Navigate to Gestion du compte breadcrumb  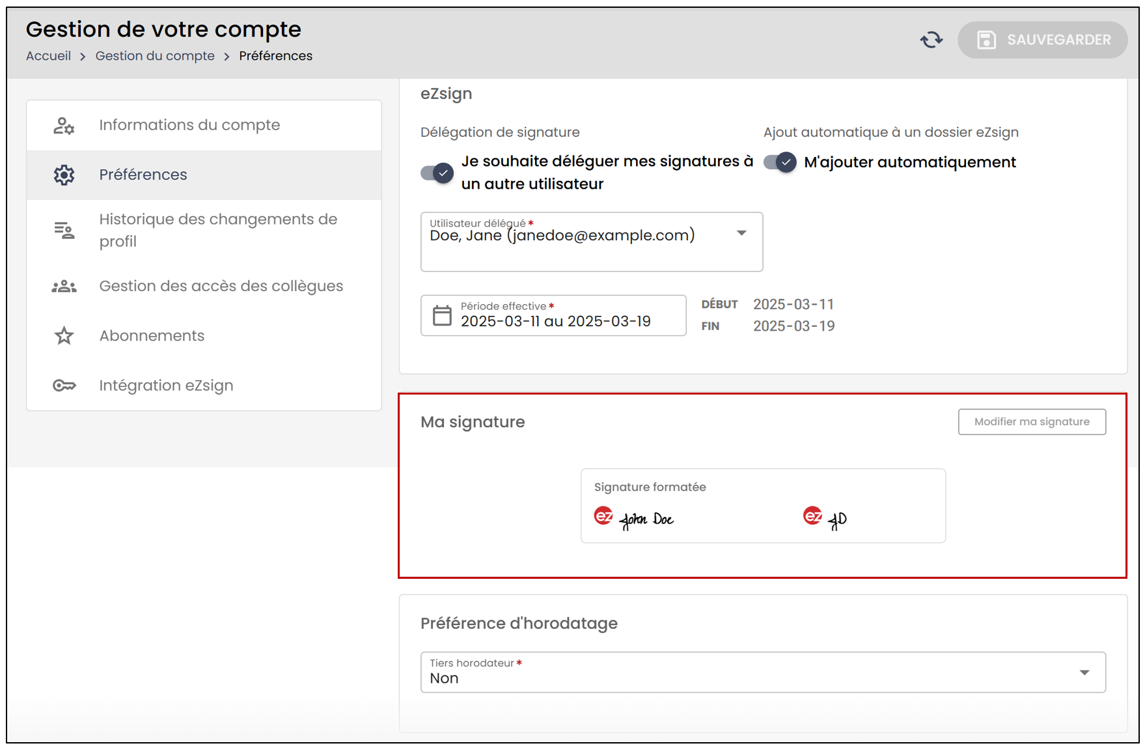155,56
